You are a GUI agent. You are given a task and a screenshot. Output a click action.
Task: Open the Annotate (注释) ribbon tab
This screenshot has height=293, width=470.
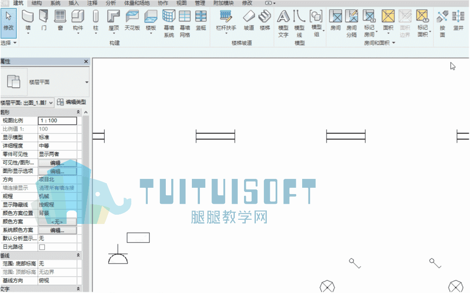coord(92,3)
